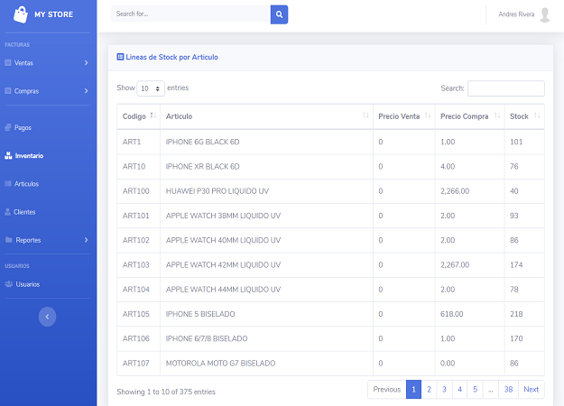Go to page 38 of results

(x=509, y=390)
